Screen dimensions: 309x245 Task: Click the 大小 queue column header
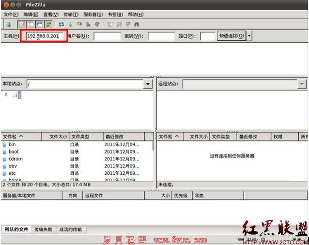pyautogui.click(x=158, y=196)
